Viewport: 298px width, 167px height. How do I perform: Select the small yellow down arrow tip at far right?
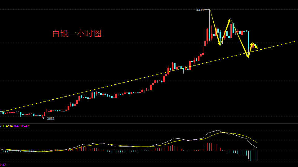coord(256,47)
